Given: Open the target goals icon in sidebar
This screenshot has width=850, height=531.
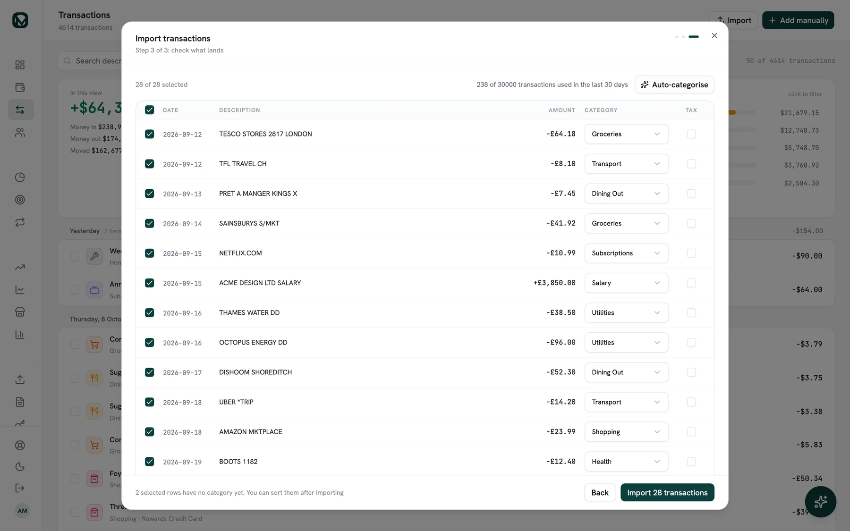Looking at the screenshot, I should (x=20, y=200).
